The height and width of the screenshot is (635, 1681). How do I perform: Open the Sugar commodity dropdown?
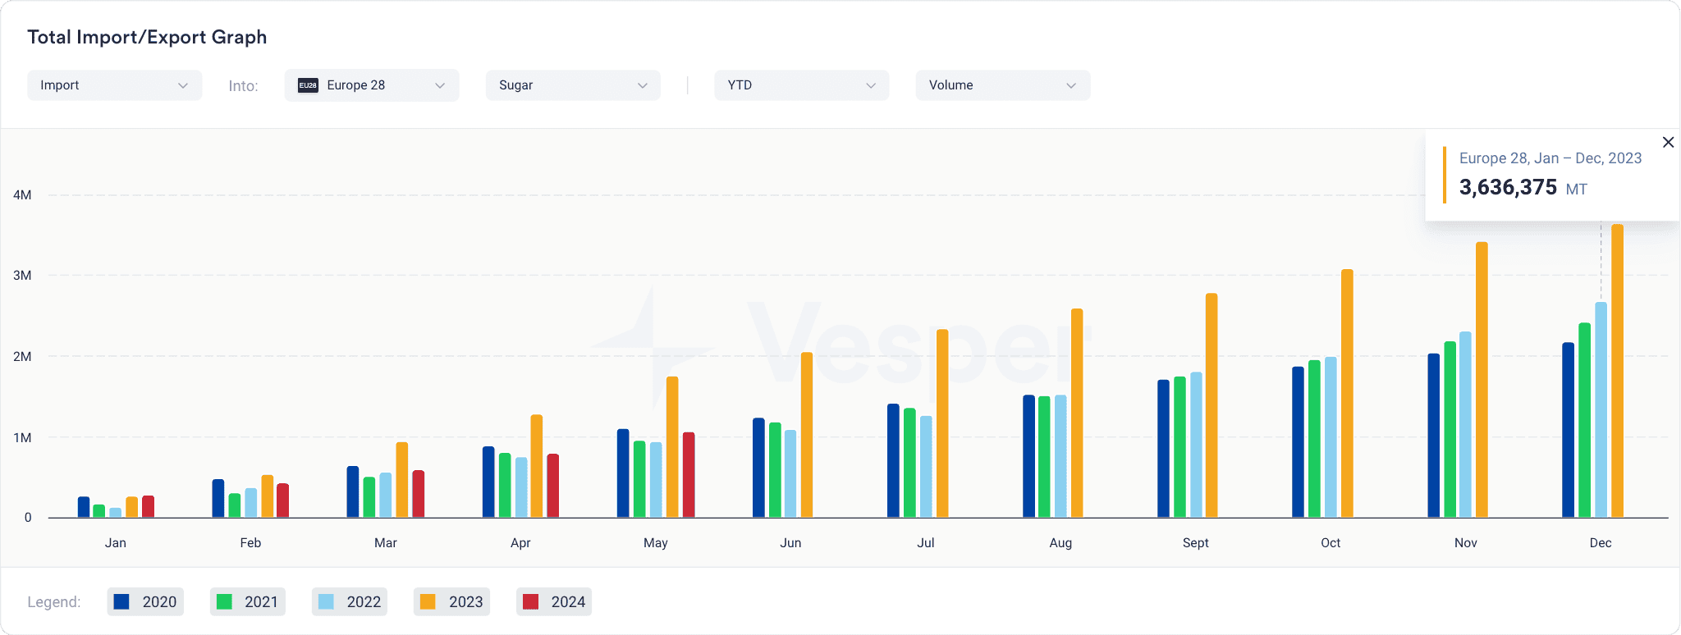click(x=572, y=85)
